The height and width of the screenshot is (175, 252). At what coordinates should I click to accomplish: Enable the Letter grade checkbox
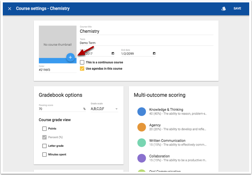(x=45, y=146)
